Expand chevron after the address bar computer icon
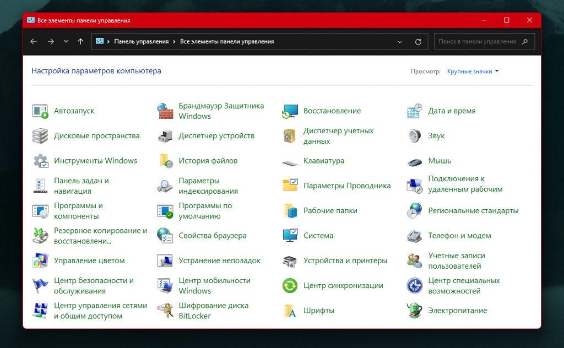The height and width of the screenshot is (348, 564). coord(109,42)
